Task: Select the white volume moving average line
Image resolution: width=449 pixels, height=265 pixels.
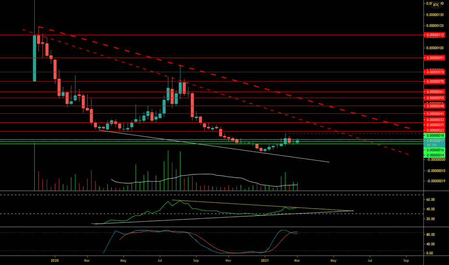Action: click(205, 174)
